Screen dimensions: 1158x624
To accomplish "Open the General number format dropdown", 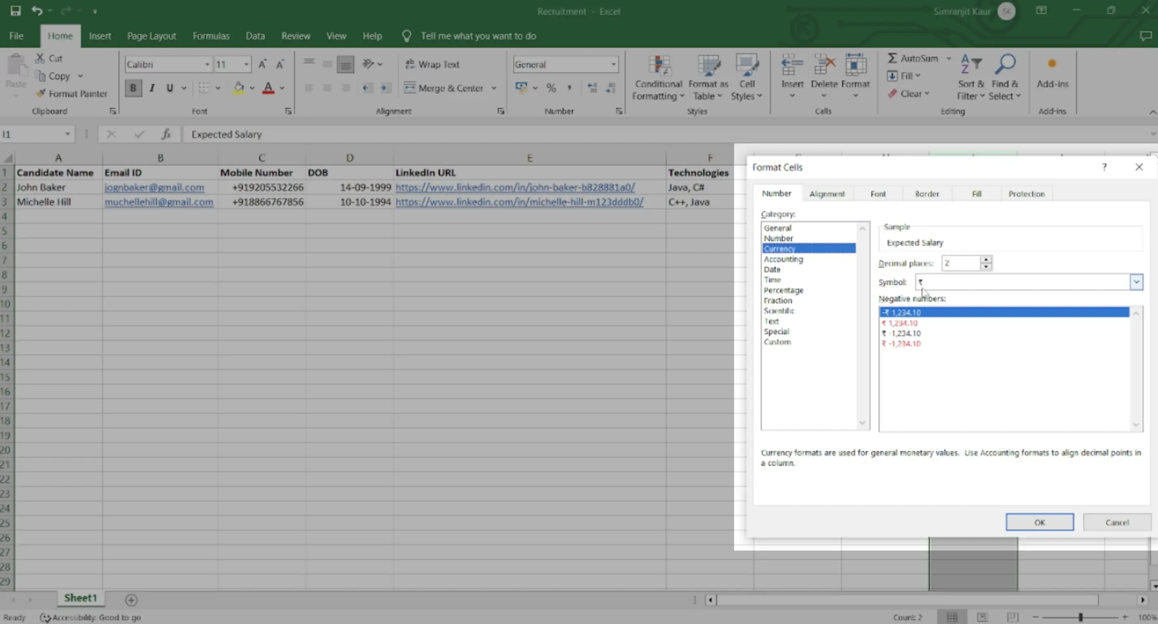I will (x=613, y=65).
